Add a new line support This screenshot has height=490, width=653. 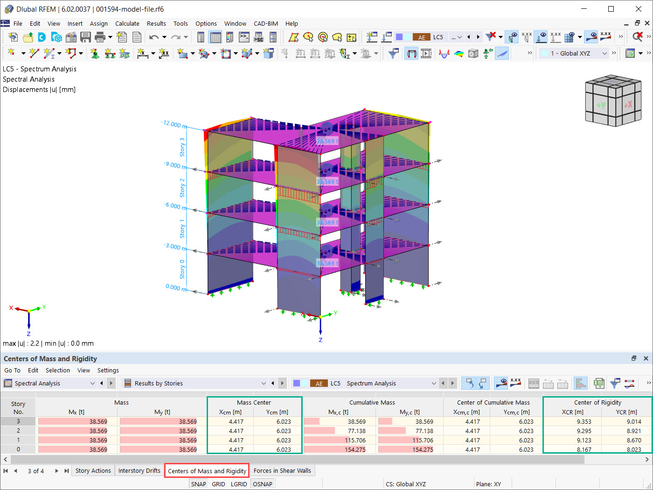(x=110, y=53)
